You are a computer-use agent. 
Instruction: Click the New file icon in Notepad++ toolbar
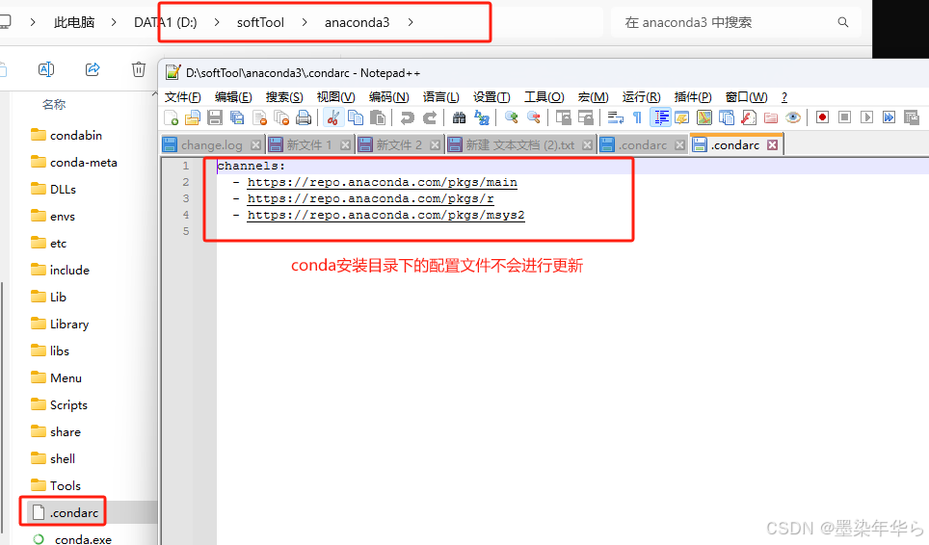pyautogui.click(x=172, y=117)
